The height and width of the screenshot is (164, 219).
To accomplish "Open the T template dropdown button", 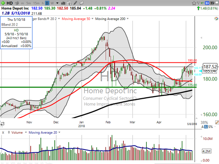I will coord(212,3).
